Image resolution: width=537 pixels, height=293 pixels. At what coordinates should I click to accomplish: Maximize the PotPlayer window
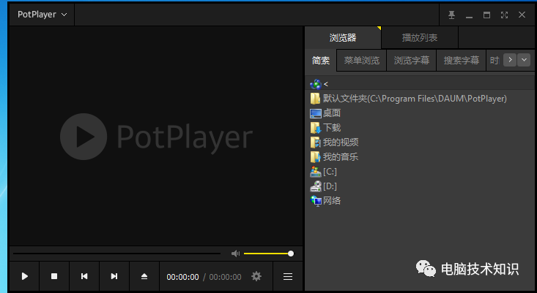[x=486, y=15]
